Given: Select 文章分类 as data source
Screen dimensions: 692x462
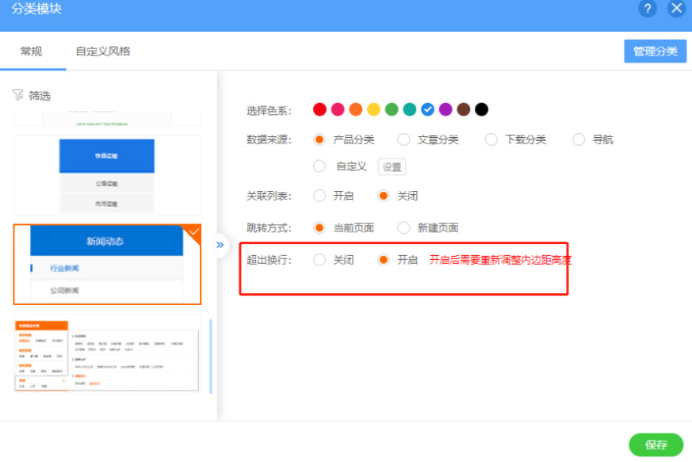Looking at the screenshot, I should 404,139.
